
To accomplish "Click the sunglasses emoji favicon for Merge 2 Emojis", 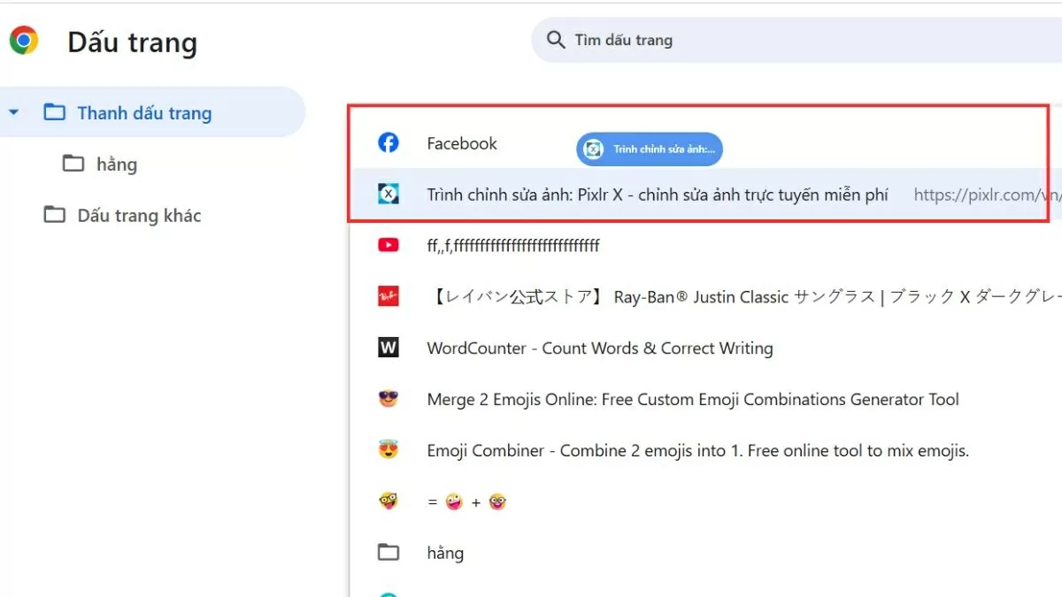I will point(389,399).
